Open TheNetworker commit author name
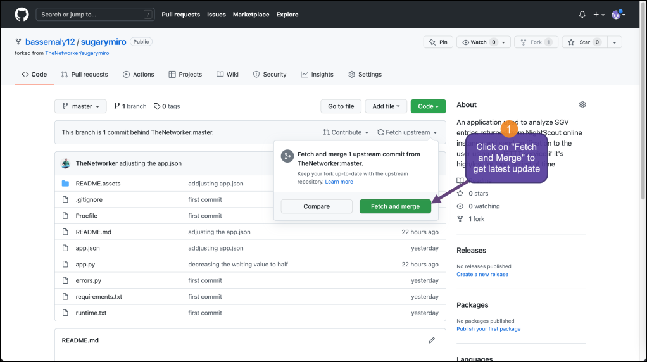Viewport: 647px width, 362px height. pyautogui.click(x=97, y=163)
